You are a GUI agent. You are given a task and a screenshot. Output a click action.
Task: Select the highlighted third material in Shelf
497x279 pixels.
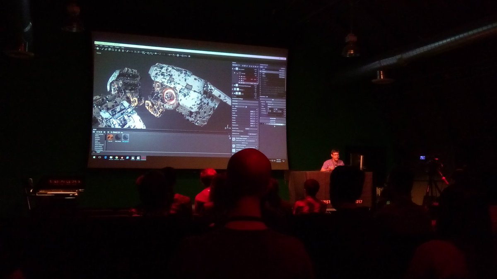point(125,137)
